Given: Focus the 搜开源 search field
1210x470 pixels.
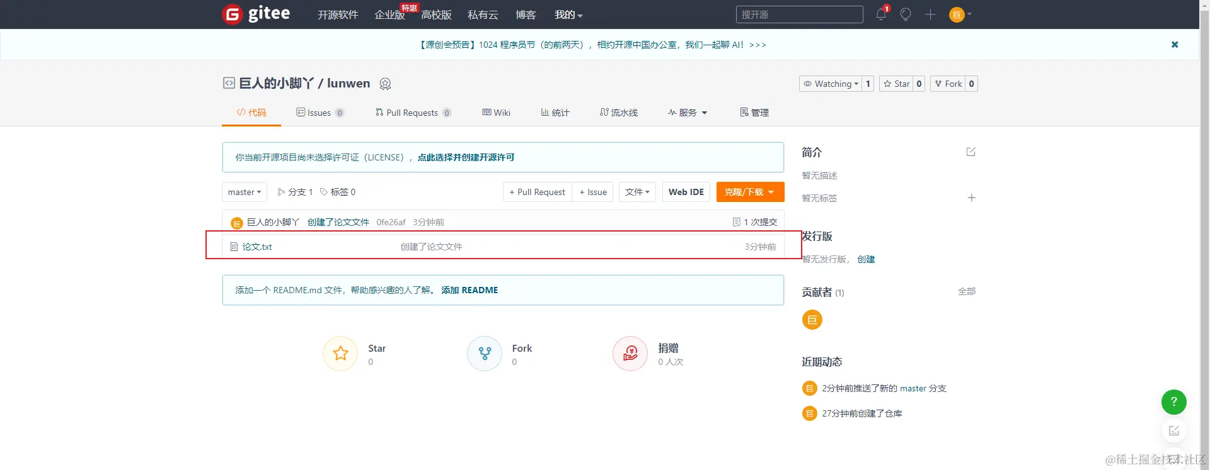Looking at the screenshot, I should pyautogui.click(x=799, y=14).
